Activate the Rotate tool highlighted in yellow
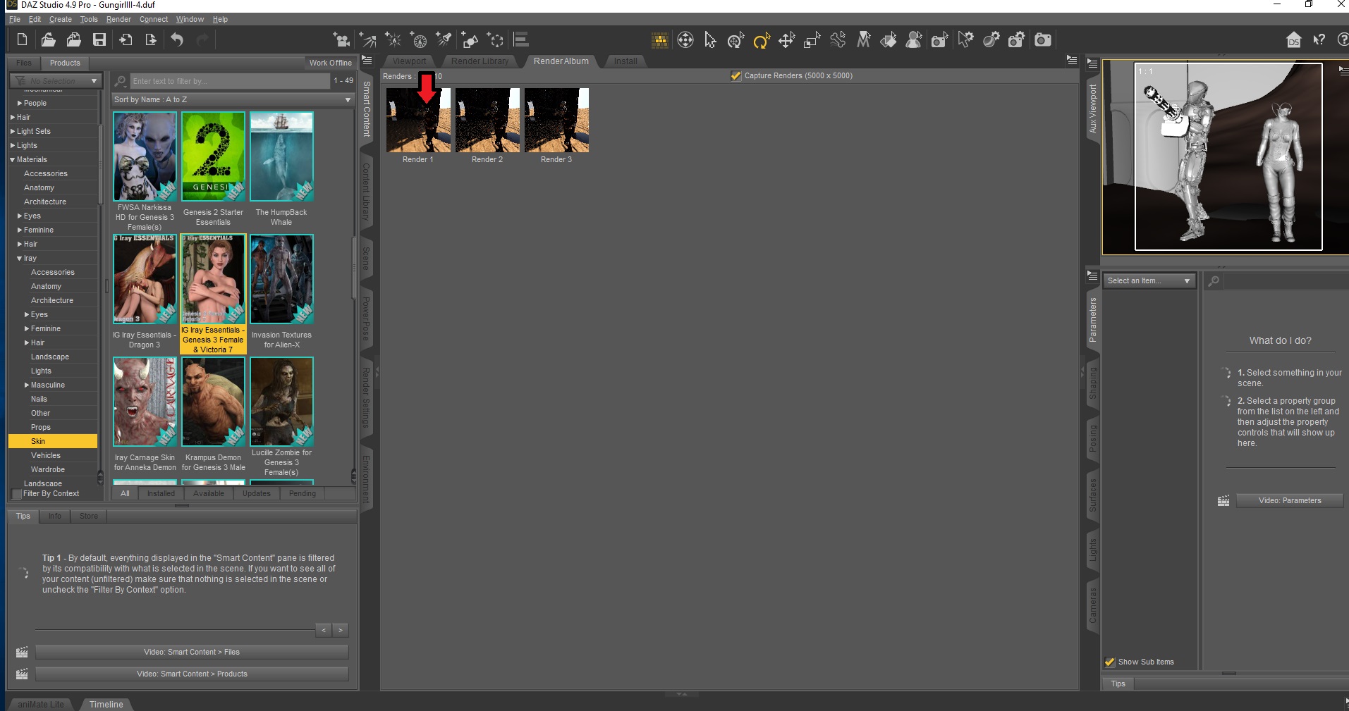The width and height of the screenshot is (1349, 711). 761,40
